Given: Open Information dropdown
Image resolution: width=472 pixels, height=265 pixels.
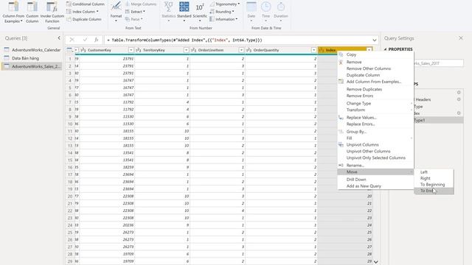Looking at the screenshot, I should click(223, 19).
